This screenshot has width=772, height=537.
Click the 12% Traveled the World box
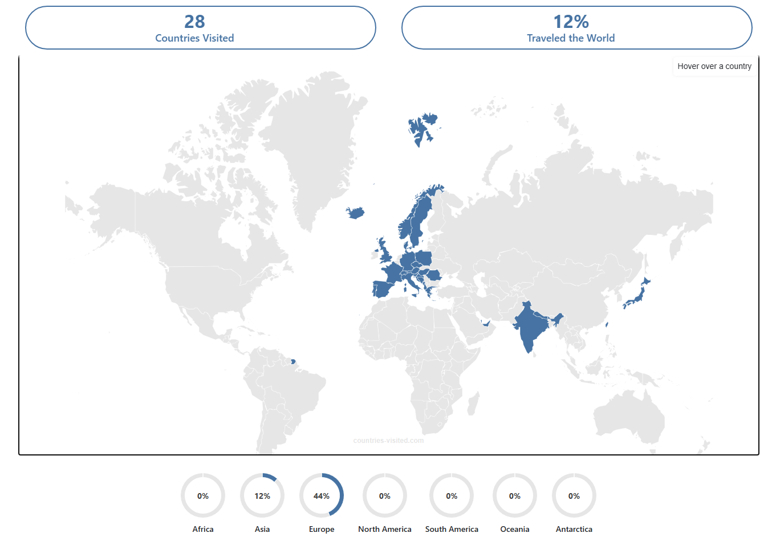click(576, 28)
